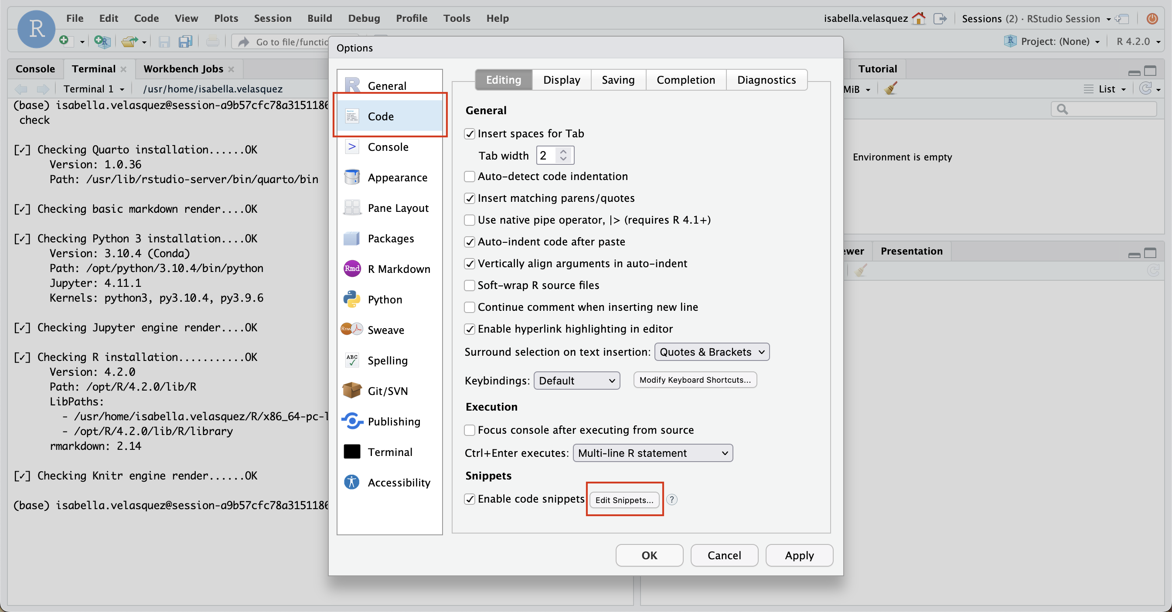Switch to the Diagnostics tab

tap(766, 80)
